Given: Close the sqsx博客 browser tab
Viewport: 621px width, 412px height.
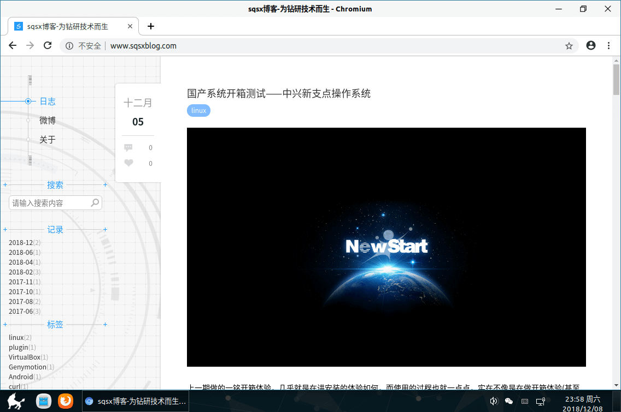Looking at the screenshot, I should [130, 26].
